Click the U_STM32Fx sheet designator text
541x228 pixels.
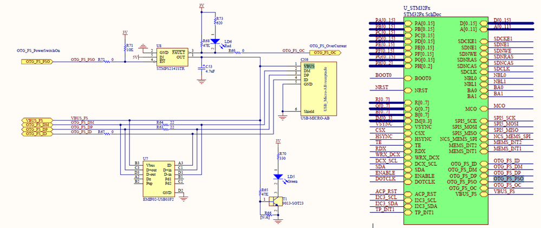[418, 8]
